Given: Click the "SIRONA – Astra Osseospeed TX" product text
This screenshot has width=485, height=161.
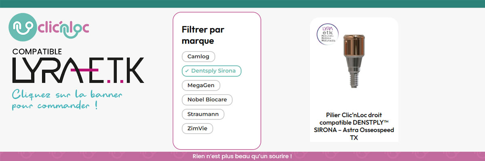Looking at the screenshot, I should coord(354,134).
